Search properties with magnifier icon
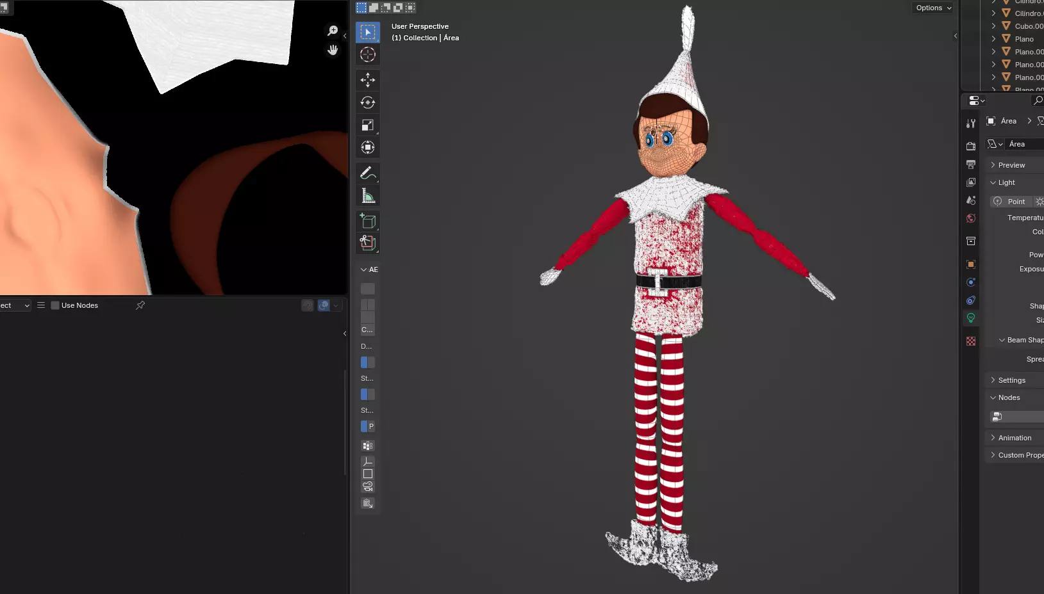Image resolution: width=1044 pixels, height=594 pixels. pos(1038,100)
